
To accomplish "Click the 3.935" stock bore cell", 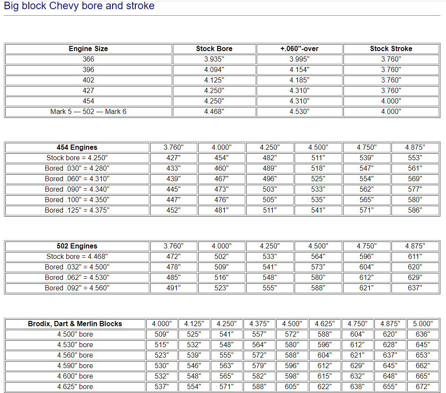I will click(x=214, y=59).
